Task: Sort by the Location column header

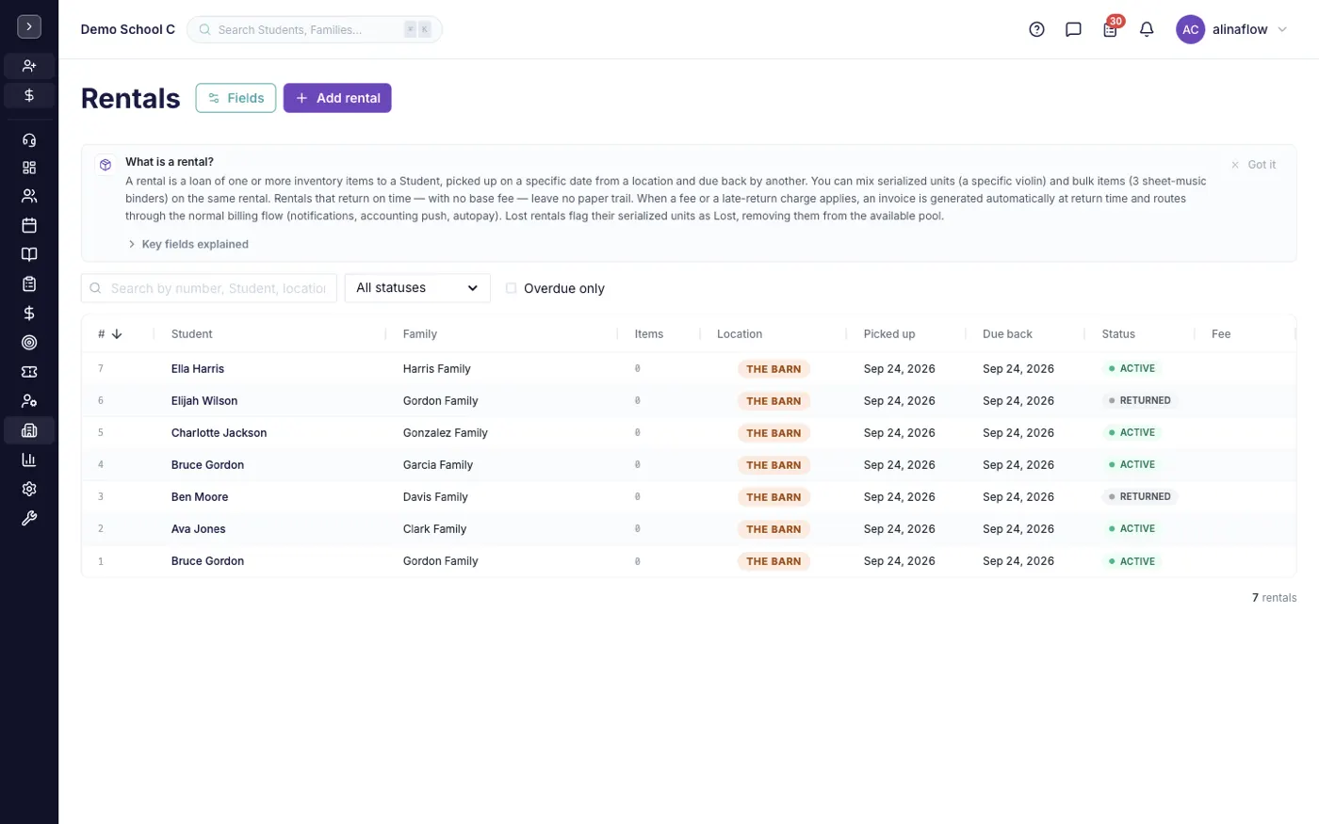Action: pyautogui.click(x=740, y=334)
